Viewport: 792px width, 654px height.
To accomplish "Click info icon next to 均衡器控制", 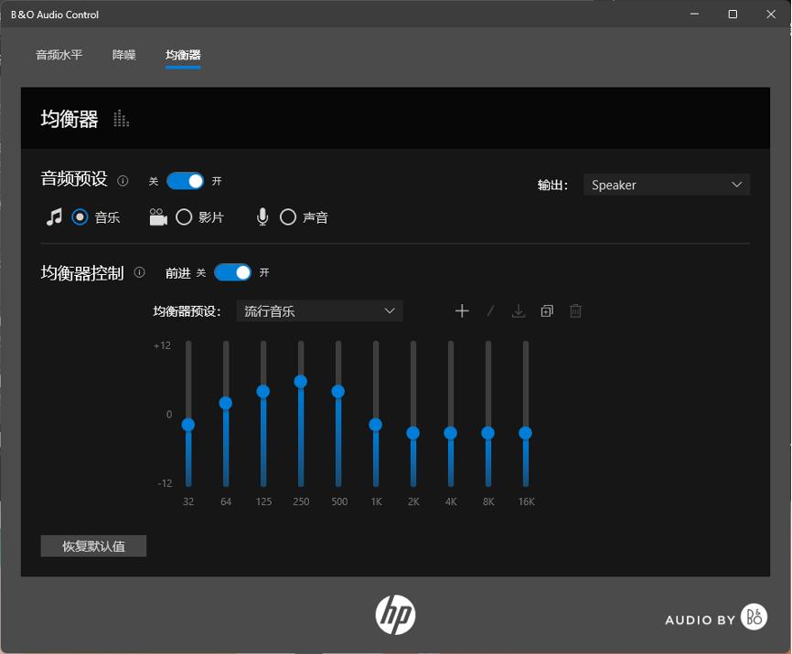I will [140, 272].
